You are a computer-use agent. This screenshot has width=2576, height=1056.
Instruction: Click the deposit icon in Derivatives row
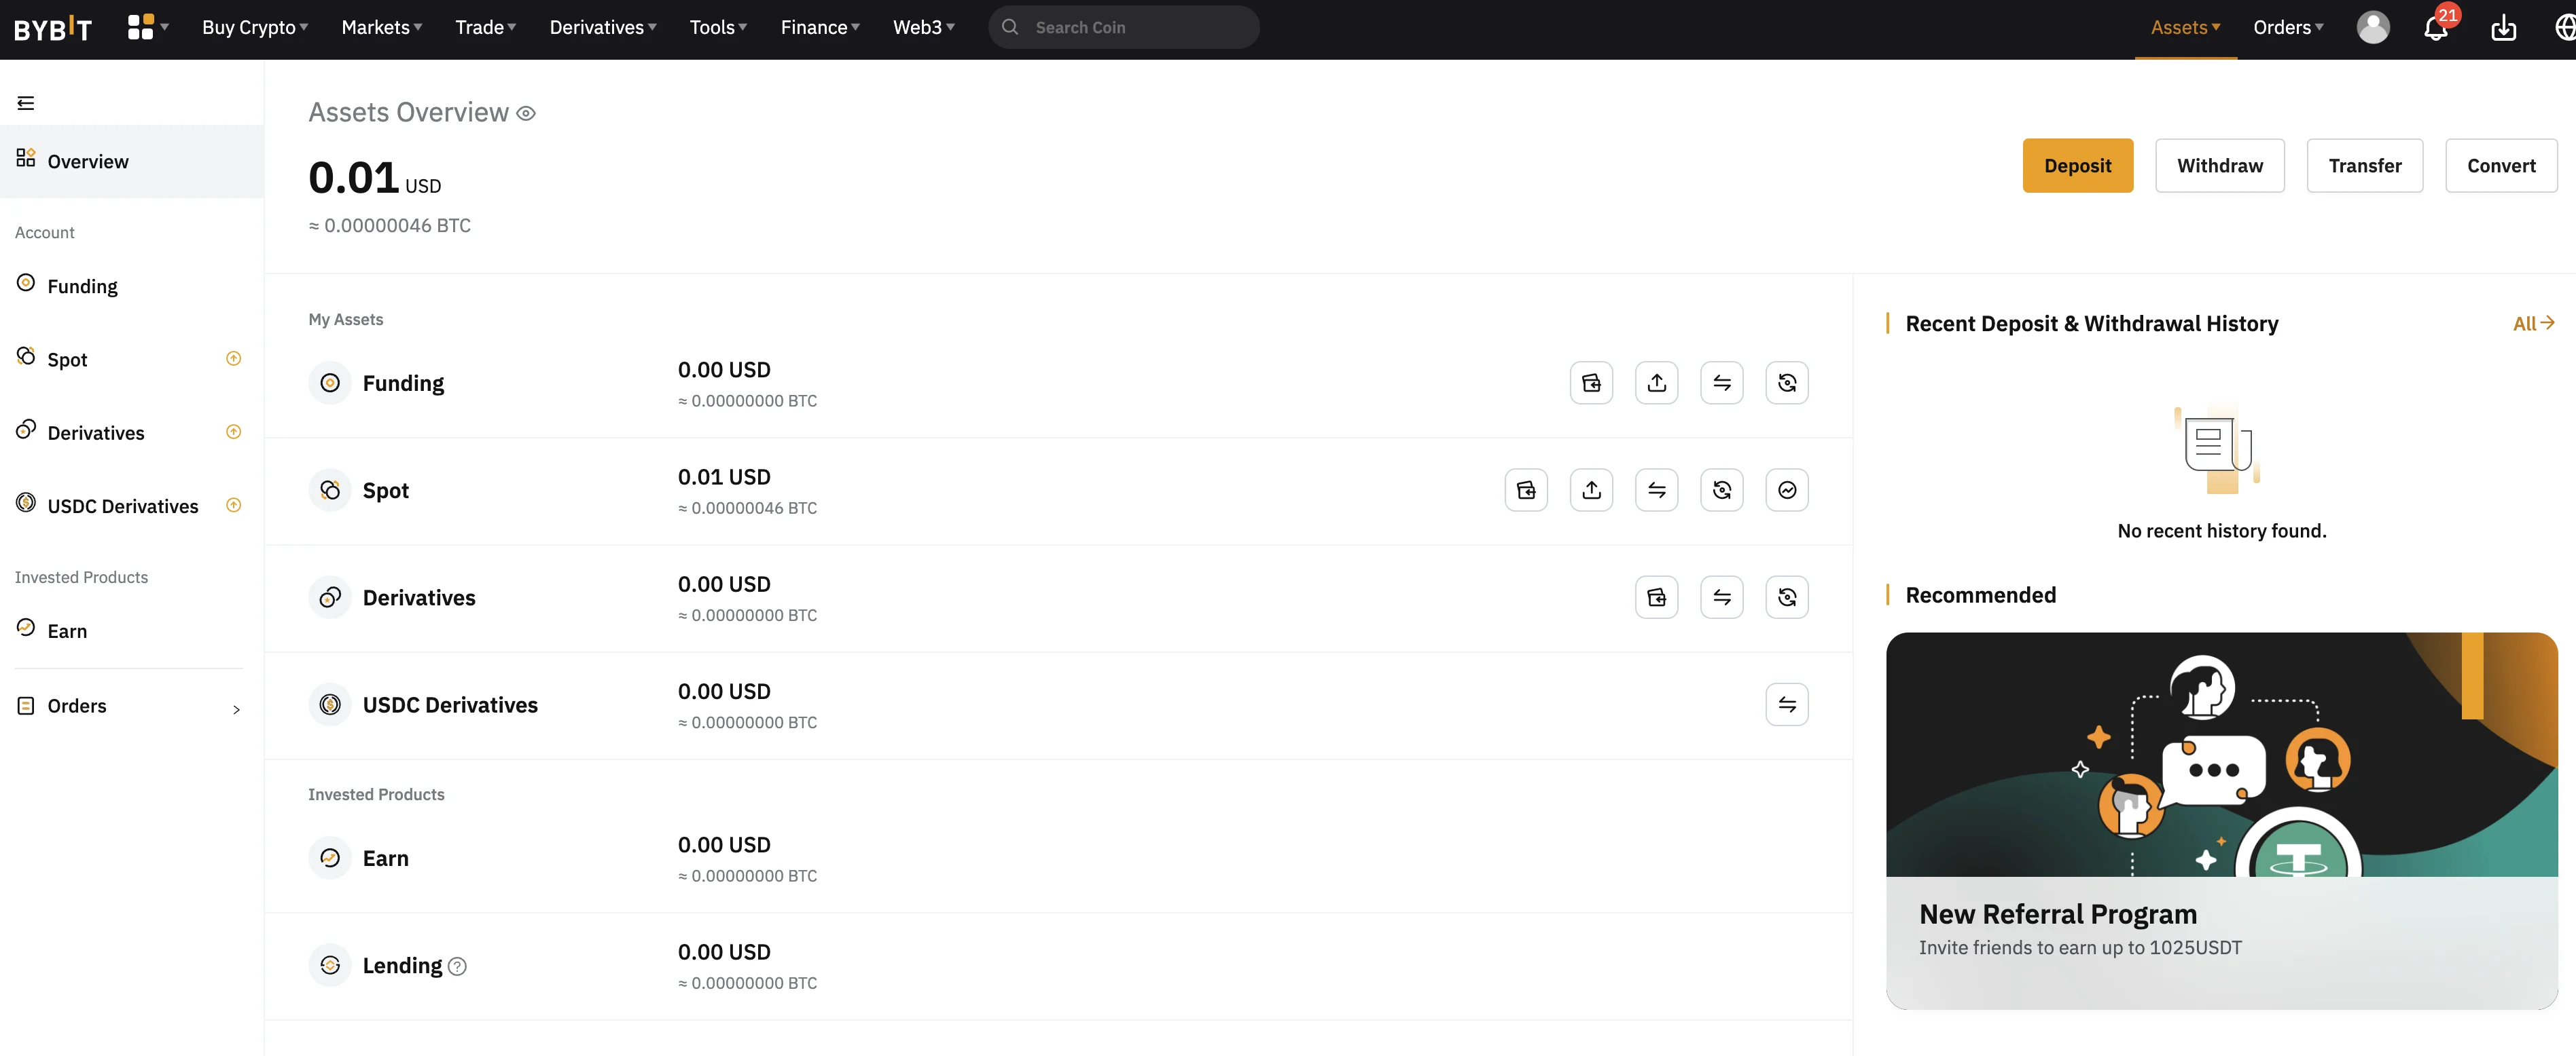pos(1656,597)
